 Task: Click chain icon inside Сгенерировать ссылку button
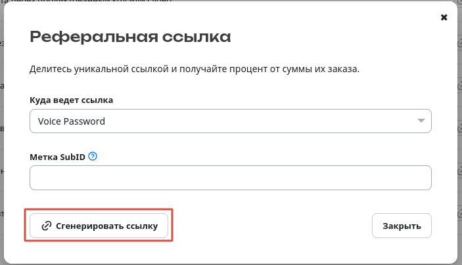click(47, 226)
